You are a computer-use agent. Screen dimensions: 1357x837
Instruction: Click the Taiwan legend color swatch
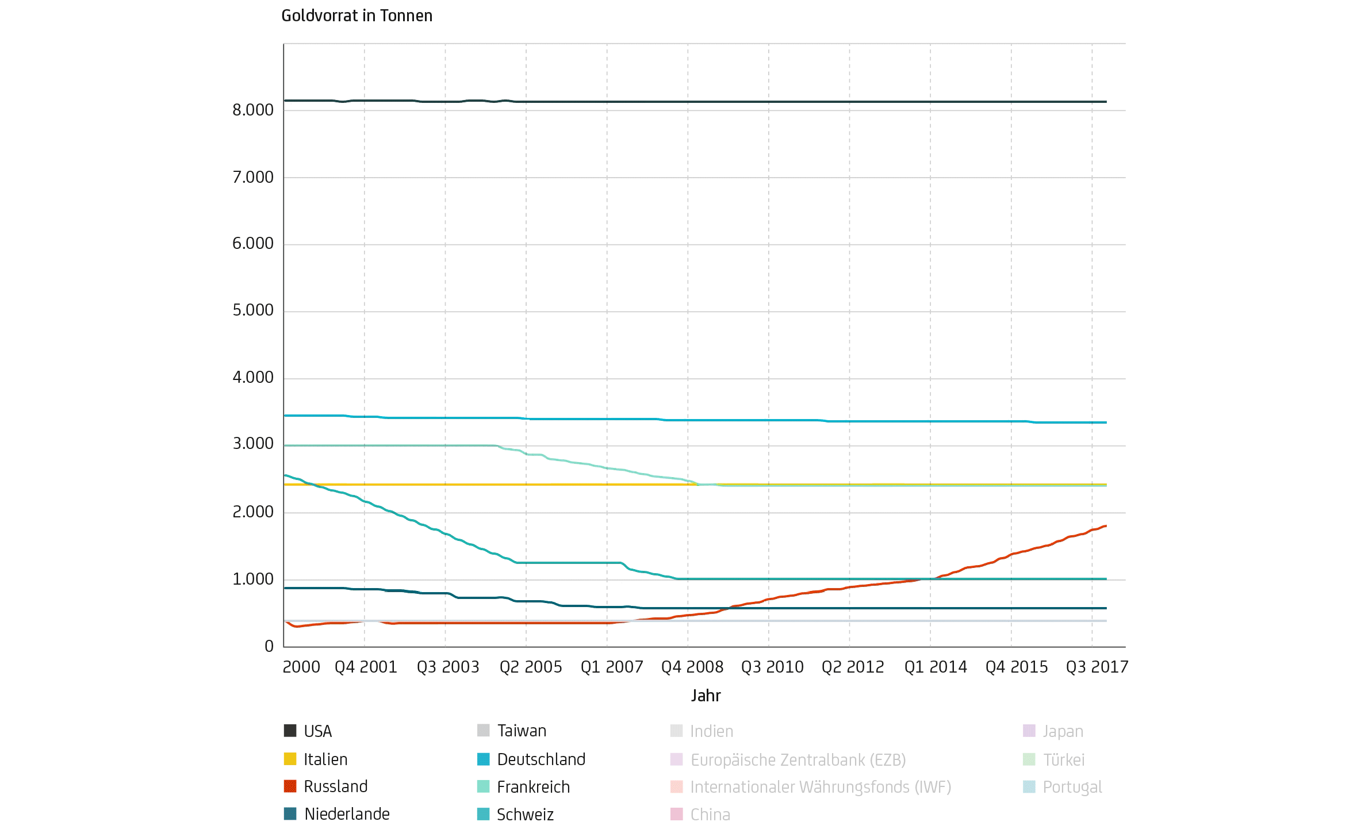pyautogui.click(x=484, y=731)
